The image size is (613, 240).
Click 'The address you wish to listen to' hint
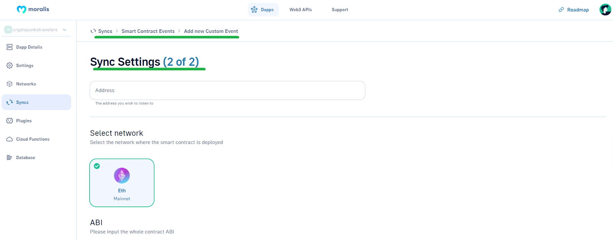(124, 103)
